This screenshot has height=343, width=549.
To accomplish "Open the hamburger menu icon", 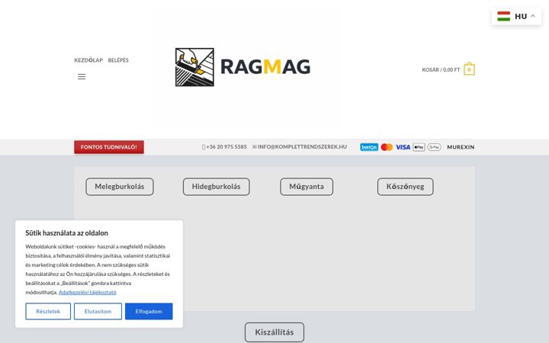I will click(x=82, y=77).
